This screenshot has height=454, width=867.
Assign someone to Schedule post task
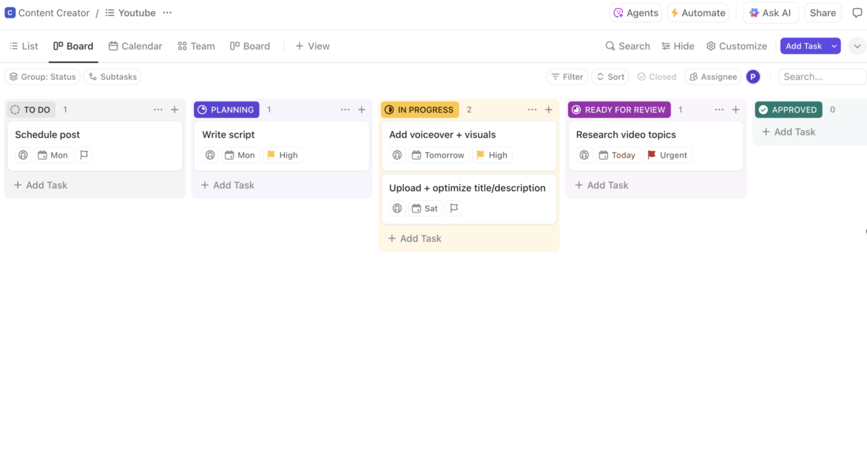(23, 155)
